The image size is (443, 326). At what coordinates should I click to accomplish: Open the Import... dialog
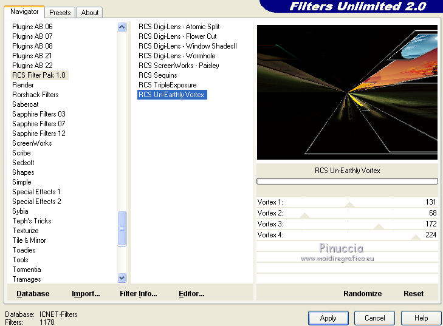(x=86, y=294)
